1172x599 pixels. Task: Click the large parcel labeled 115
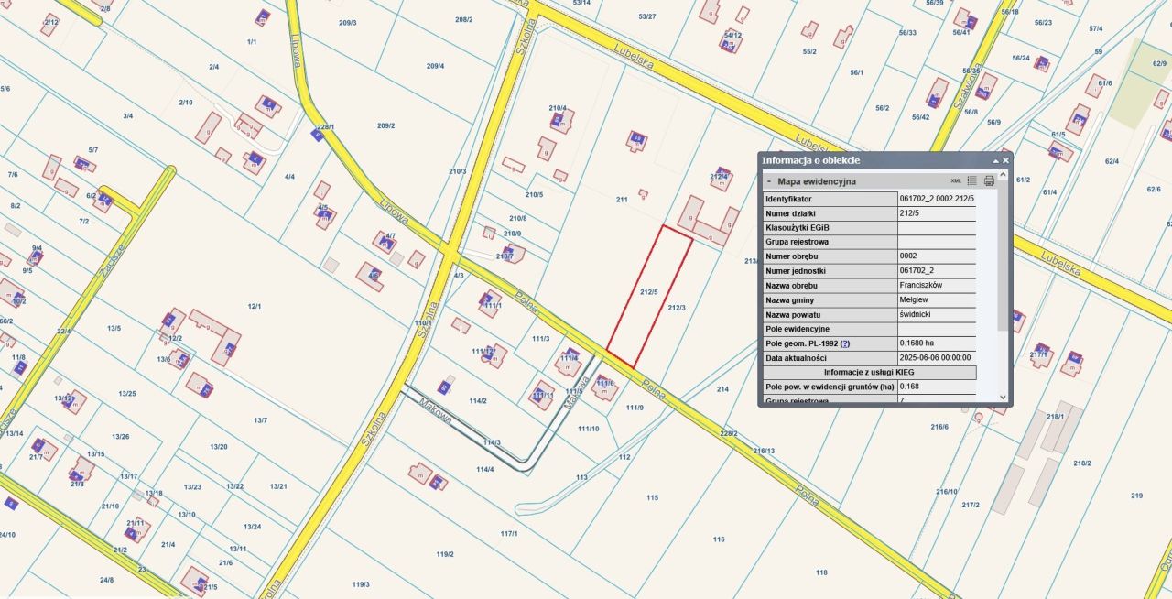[652, 497]
